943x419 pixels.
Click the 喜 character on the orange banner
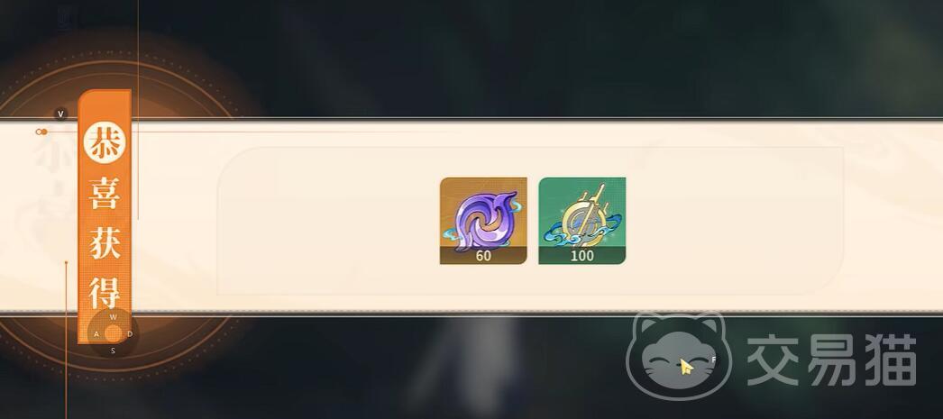pos(105,194)
